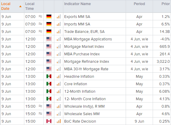
Task: Click Canada flag on BoC Rate Decision row
Action: point(49,121)
